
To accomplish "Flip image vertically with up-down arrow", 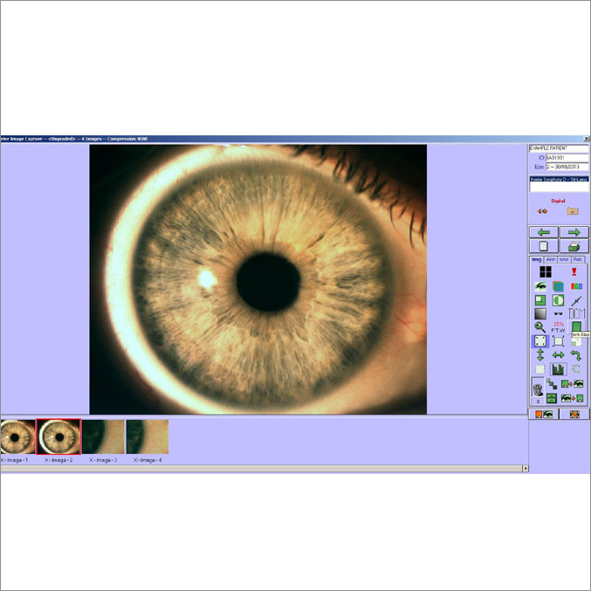I will (x=540, y=355).
